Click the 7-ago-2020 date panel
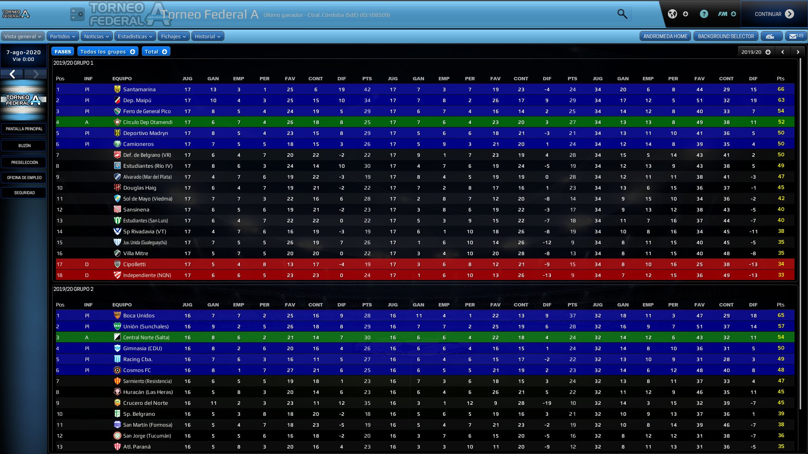The width and height of the screenshot is (808, 454). (x=23, y=55)
